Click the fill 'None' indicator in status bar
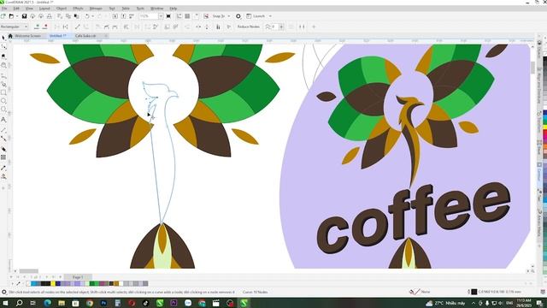The width and height of the screenshot is (547, 308). click(x=420, y=292)
